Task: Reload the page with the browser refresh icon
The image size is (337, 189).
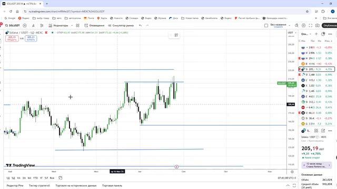Action: pyautogui.click(x=11, y=12)
